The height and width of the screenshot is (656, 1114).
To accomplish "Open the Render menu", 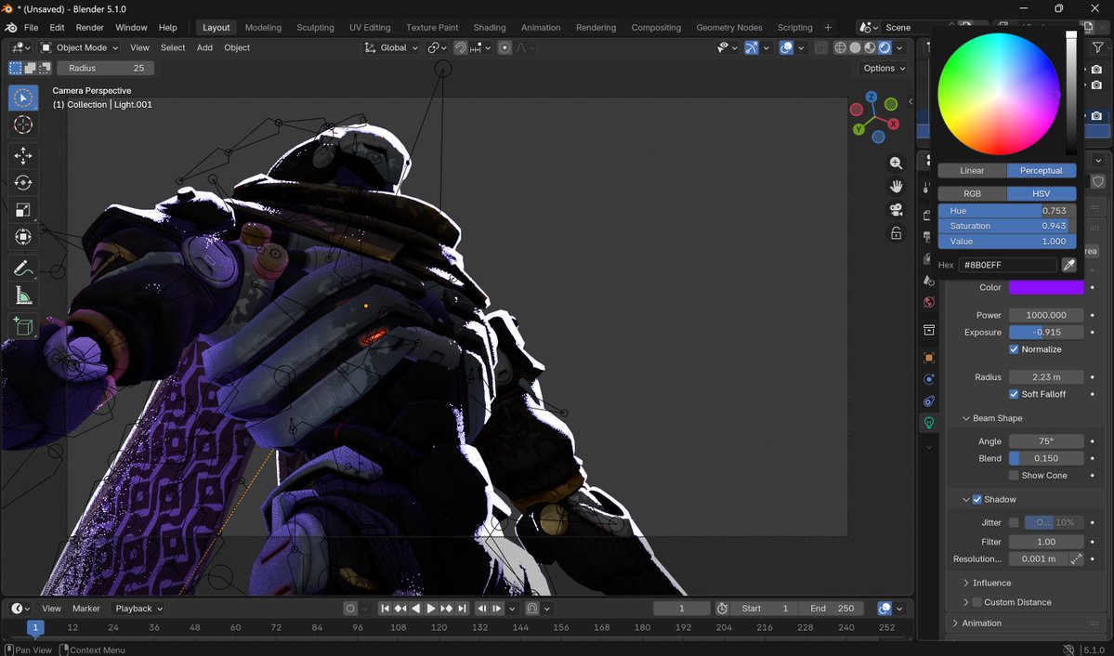I will [x=89, y=28].
